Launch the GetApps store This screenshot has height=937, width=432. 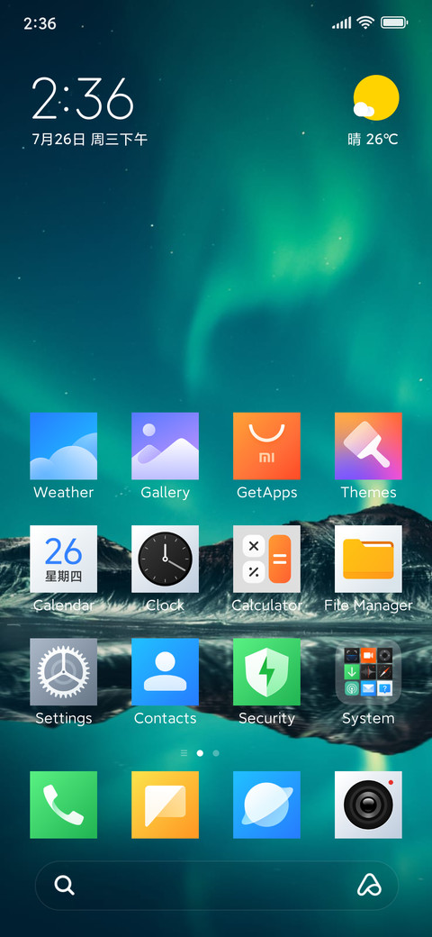tap(266, 446)
